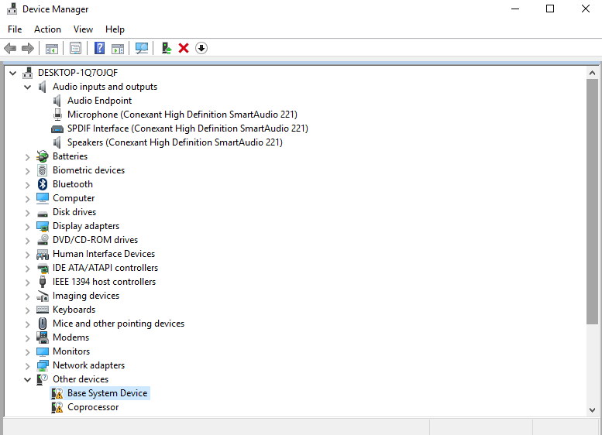
Task: Click the scrollbar up arrow
Action: [592, 73]
